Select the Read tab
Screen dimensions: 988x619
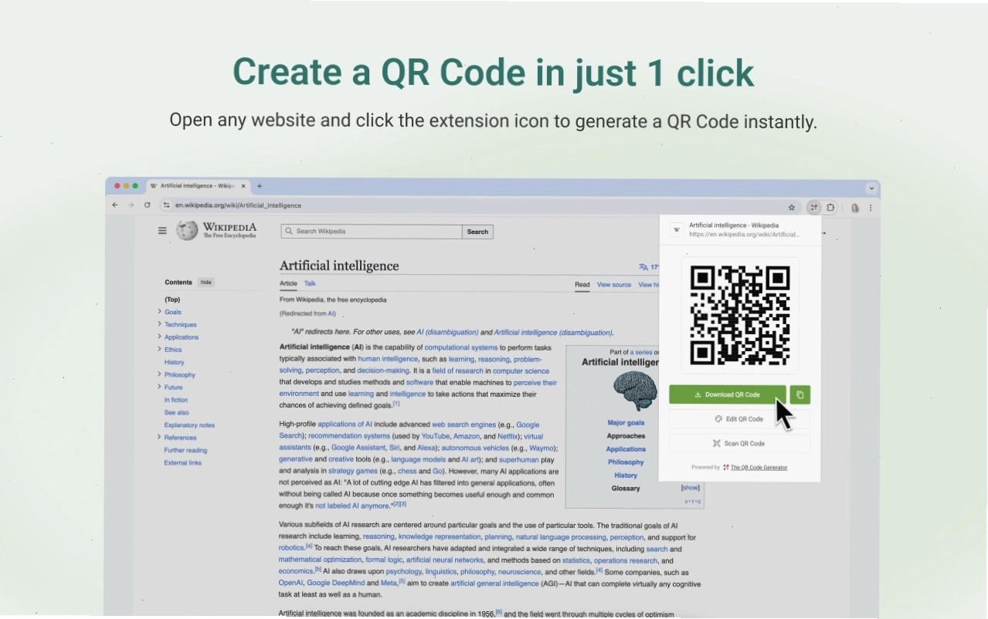(x=582, y=285)
